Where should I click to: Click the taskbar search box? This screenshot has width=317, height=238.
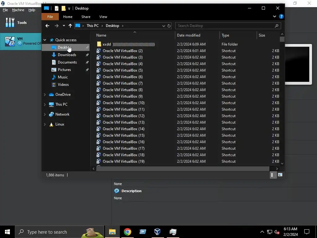point(60,232)
